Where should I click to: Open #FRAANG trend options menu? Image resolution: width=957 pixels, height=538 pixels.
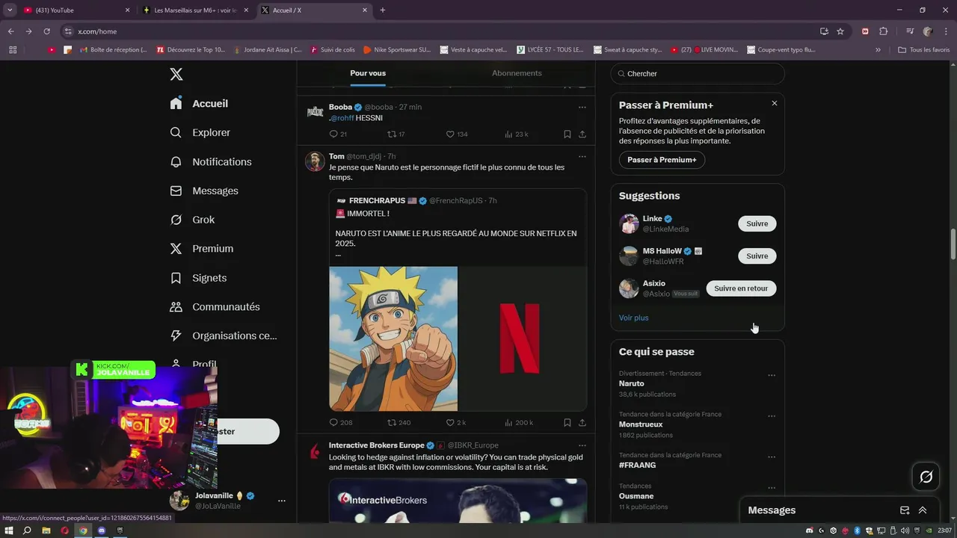tap(772, 457)
